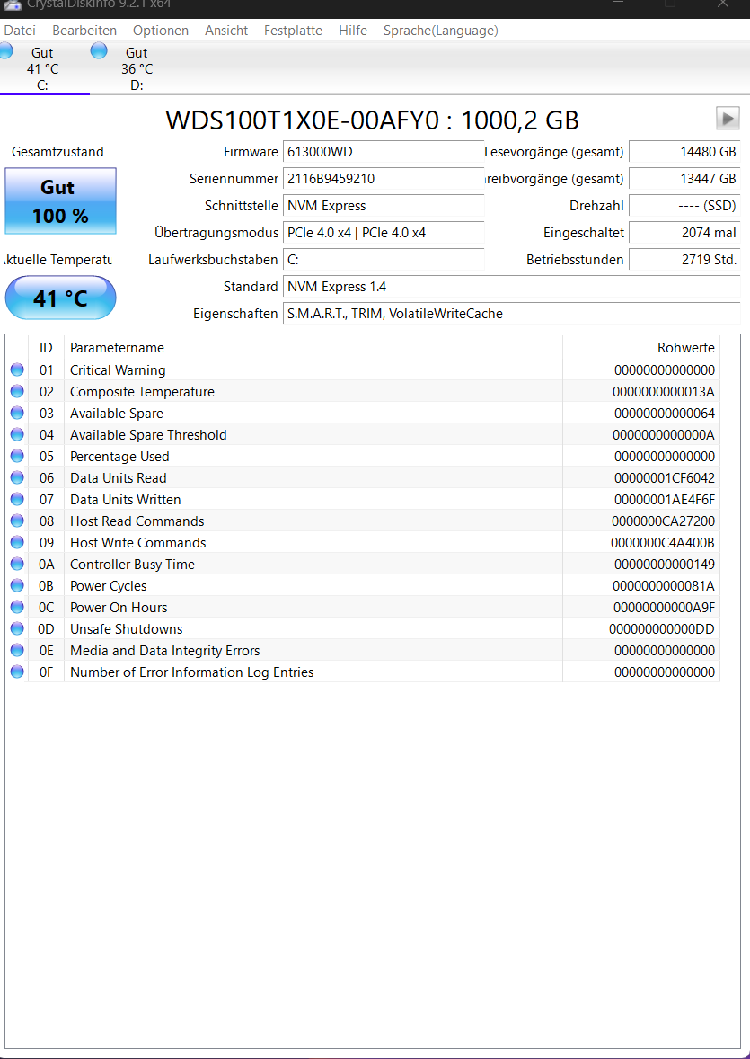Click the Betriebsstunden value 2719 Std.

(684, 260)
